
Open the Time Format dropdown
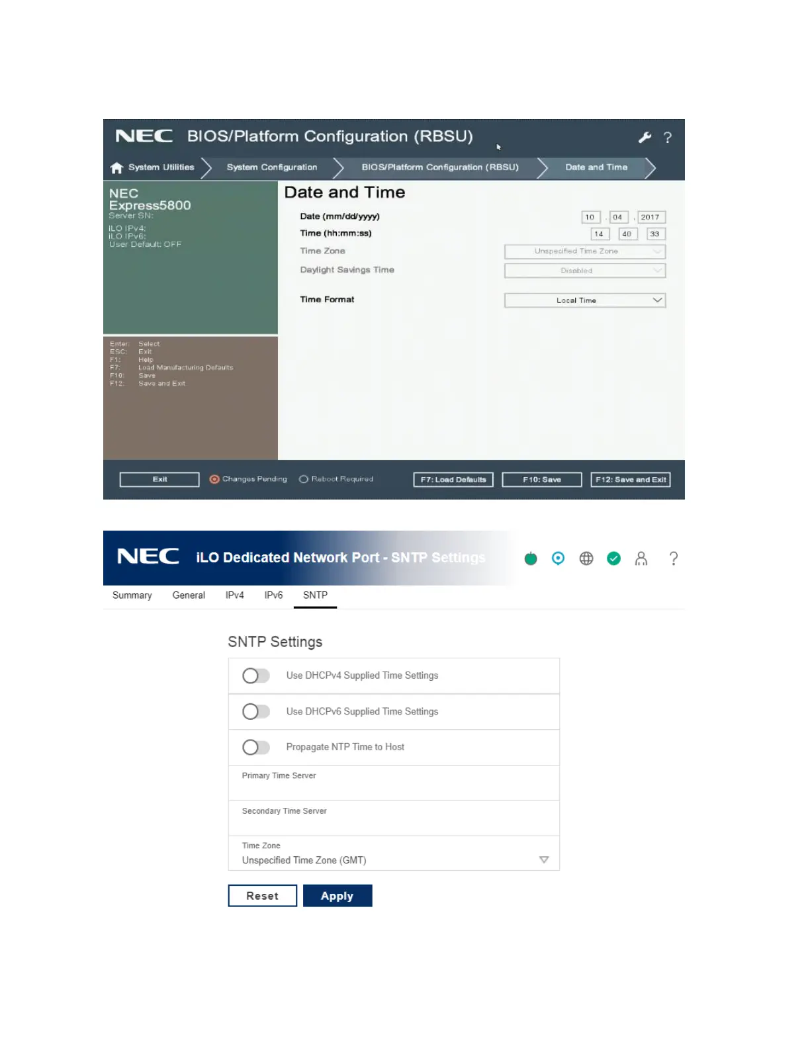(585, 300)
